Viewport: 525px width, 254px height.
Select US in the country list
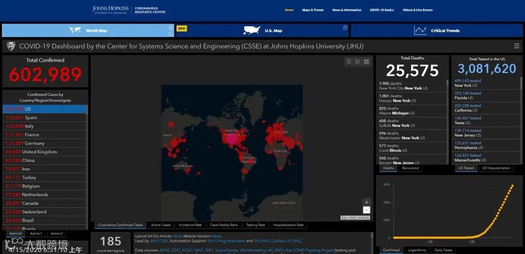(45, 109)
